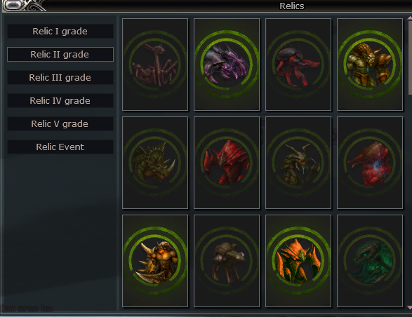
Task: Select the brown beetle walker relic
Action: (227, 261)
